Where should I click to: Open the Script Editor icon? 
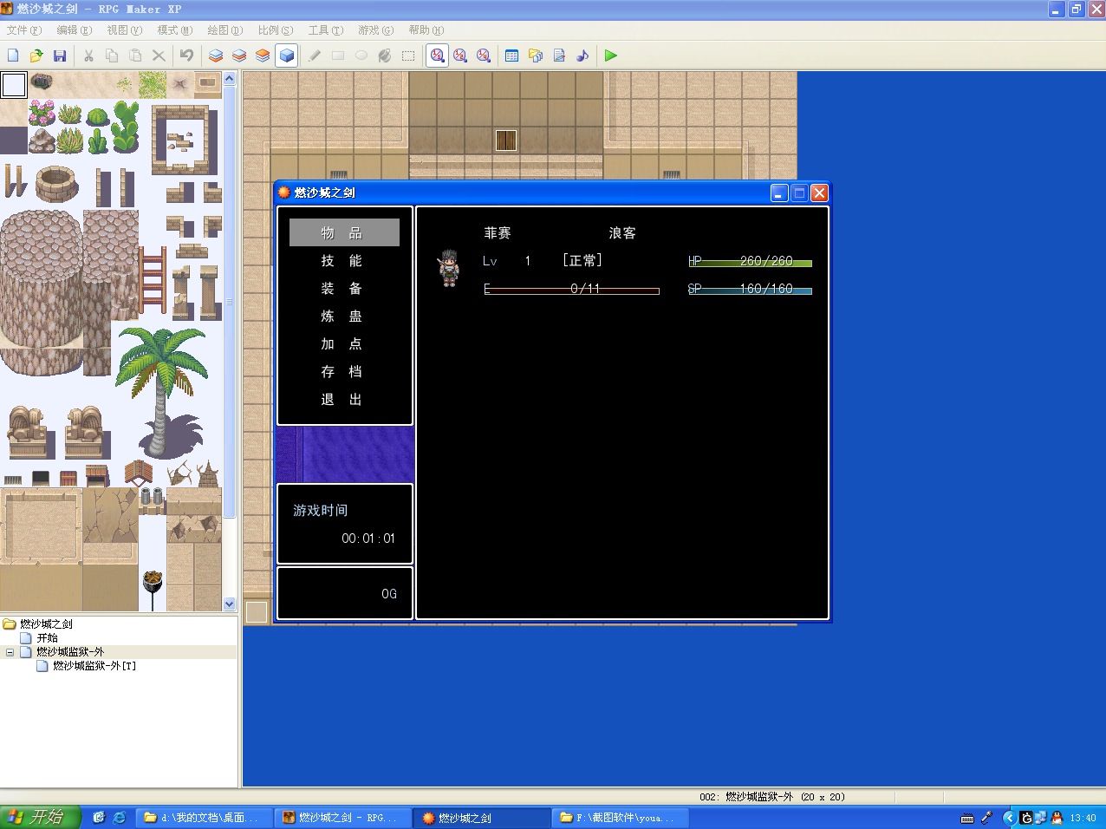point(559,55)
